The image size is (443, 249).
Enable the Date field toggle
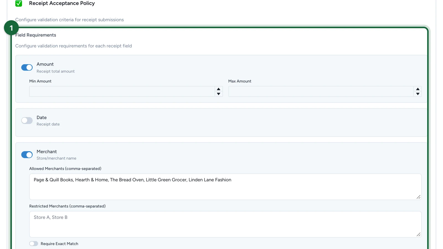(x=27, y=120)
